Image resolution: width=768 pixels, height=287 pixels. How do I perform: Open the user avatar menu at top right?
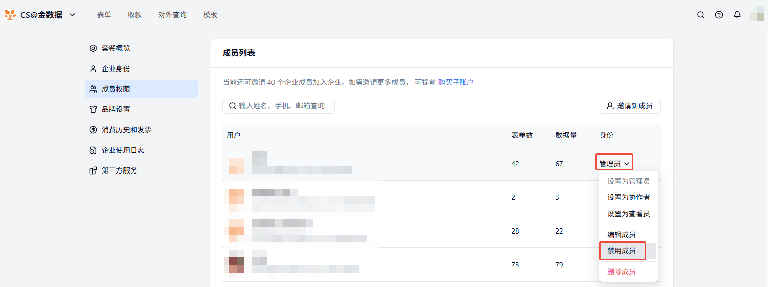[757, 14]
